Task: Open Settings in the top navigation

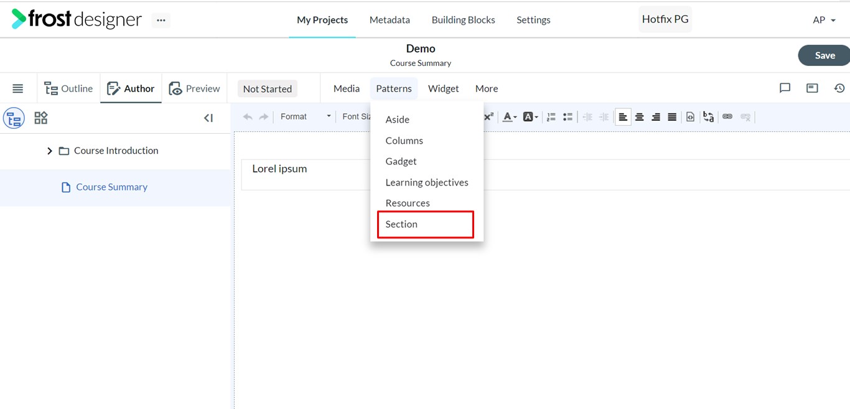Action: click(533, 20)
